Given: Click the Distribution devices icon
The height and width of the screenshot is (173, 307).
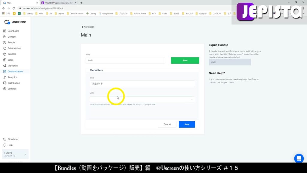Looking at the screenshot, I should pyautogui.click(x=5, y=83).
